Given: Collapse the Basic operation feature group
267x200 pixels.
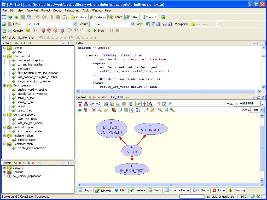Looking at the screenshot, I should point(5,85).
